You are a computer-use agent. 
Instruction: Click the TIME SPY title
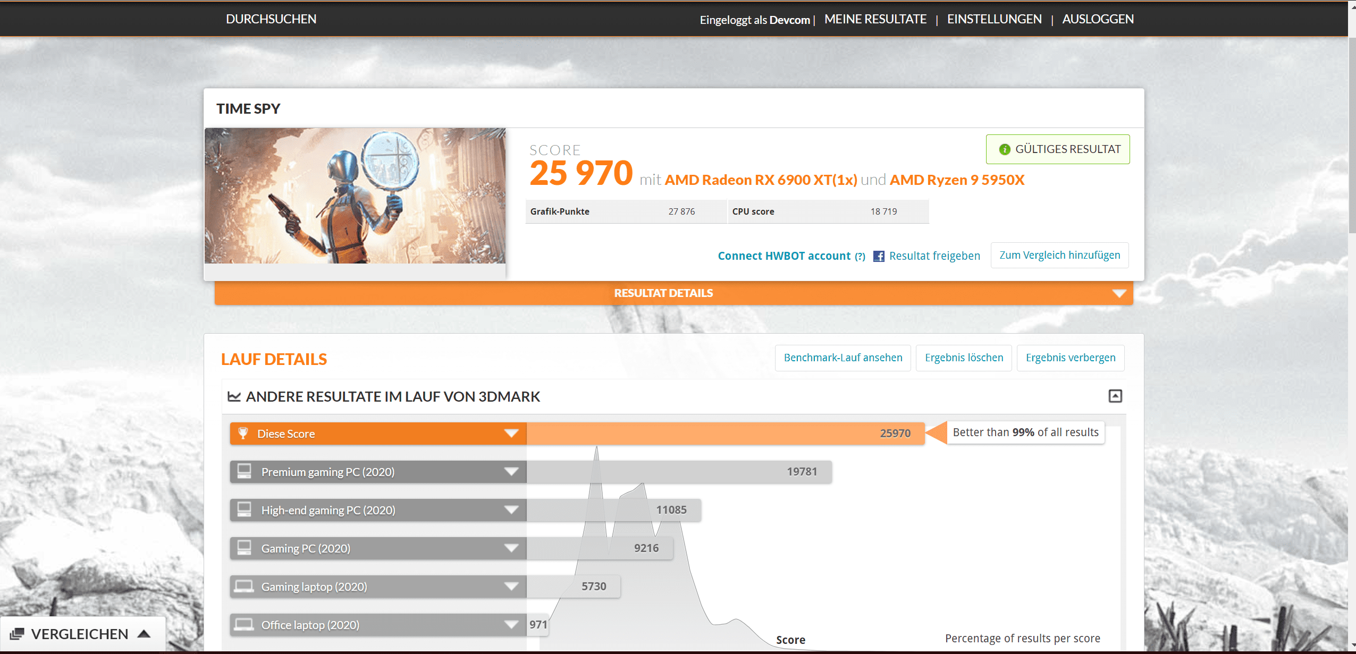[x=248, y=109]
